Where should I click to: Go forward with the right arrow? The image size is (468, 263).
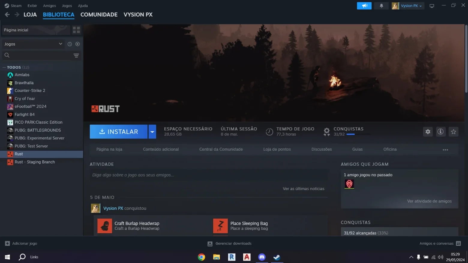pos(17,14)
